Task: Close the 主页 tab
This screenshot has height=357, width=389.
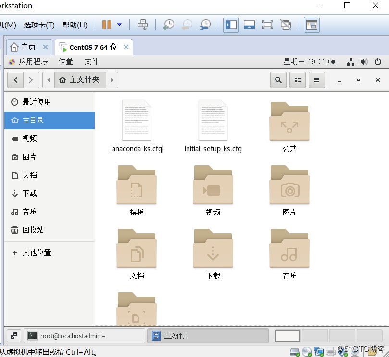Action: click(45, 47)
